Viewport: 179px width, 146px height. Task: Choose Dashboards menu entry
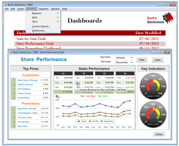[x=43, y=31]
